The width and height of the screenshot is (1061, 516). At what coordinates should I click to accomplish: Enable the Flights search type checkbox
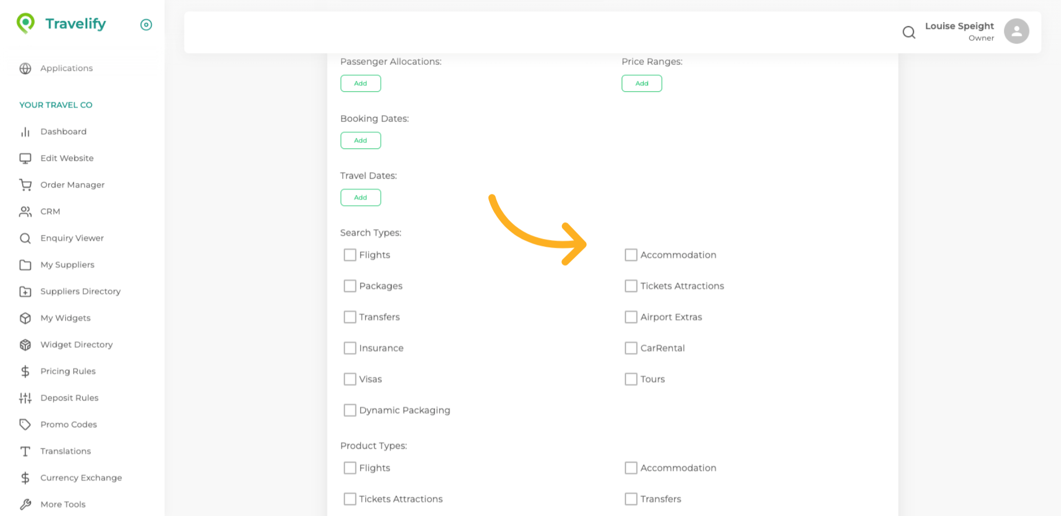[350, 255]
